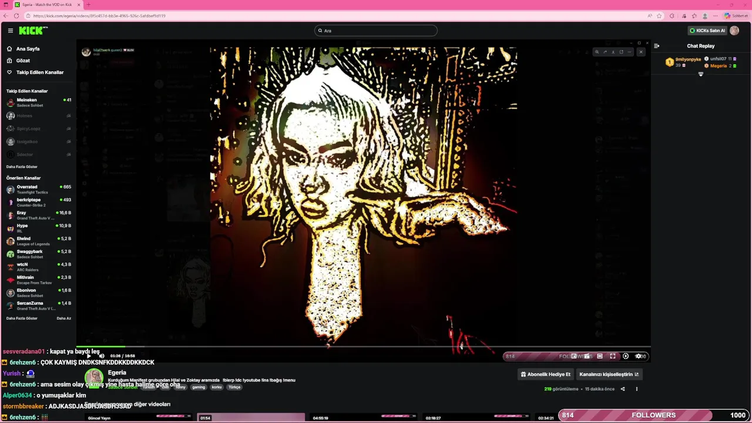Play the VOD video
Image resolution: width=752 pixels, height=423 pixels.
coord(89,356)
